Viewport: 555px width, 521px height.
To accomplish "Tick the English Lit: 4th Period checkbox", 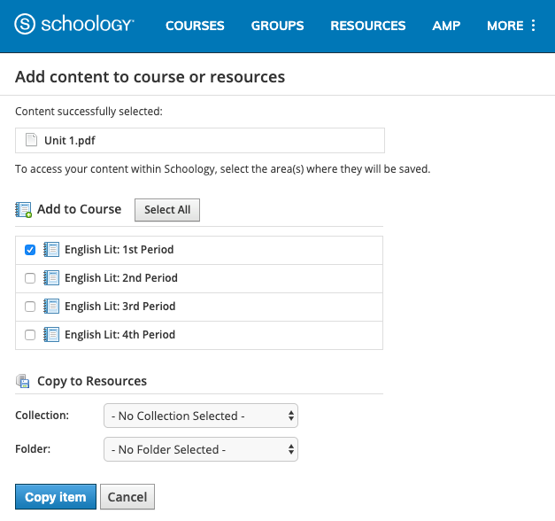I will pyautogui.click(x=30, y=335).
